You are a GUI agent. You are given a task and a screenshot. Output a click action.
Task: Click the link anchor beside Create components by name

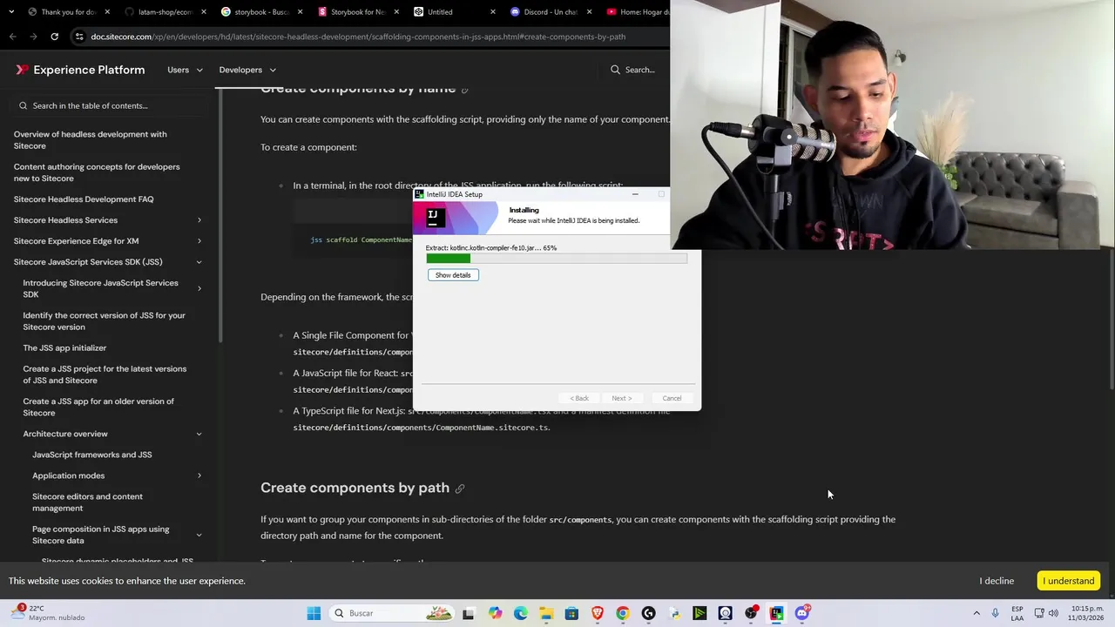pyautogui.click(x=465, y=89)
